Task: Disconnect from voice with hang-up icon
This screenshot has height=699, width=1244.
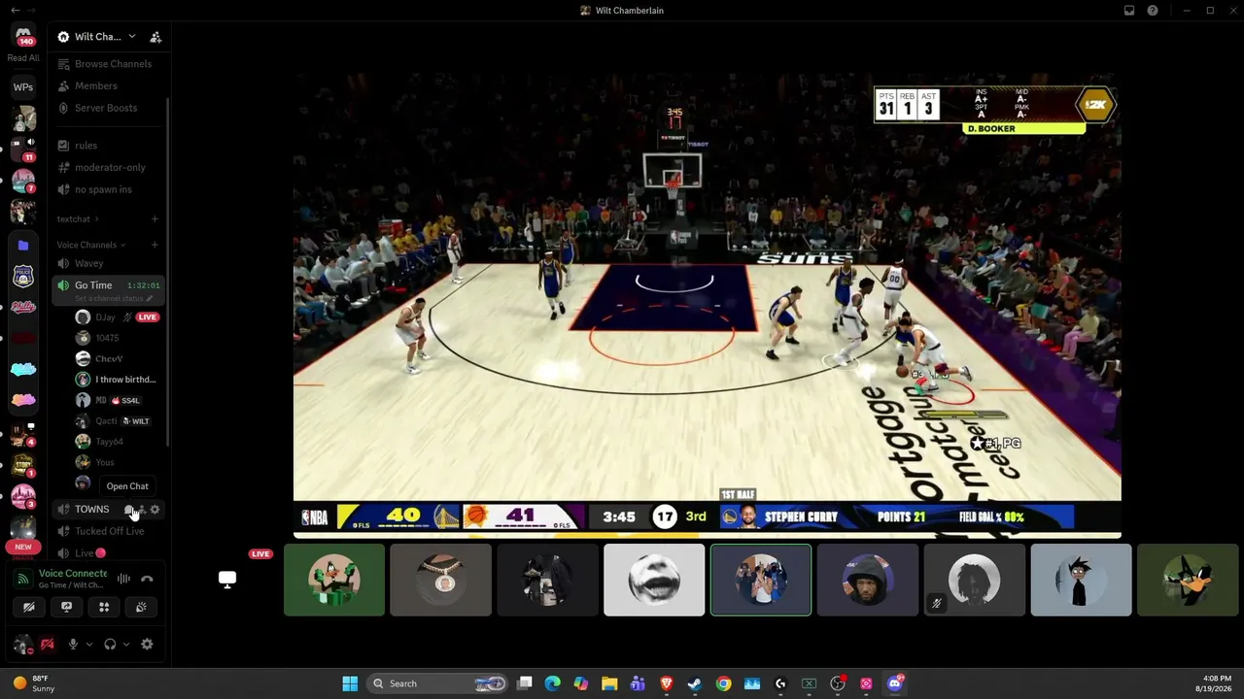Action: pyautogui.click(x=147, y=580)
